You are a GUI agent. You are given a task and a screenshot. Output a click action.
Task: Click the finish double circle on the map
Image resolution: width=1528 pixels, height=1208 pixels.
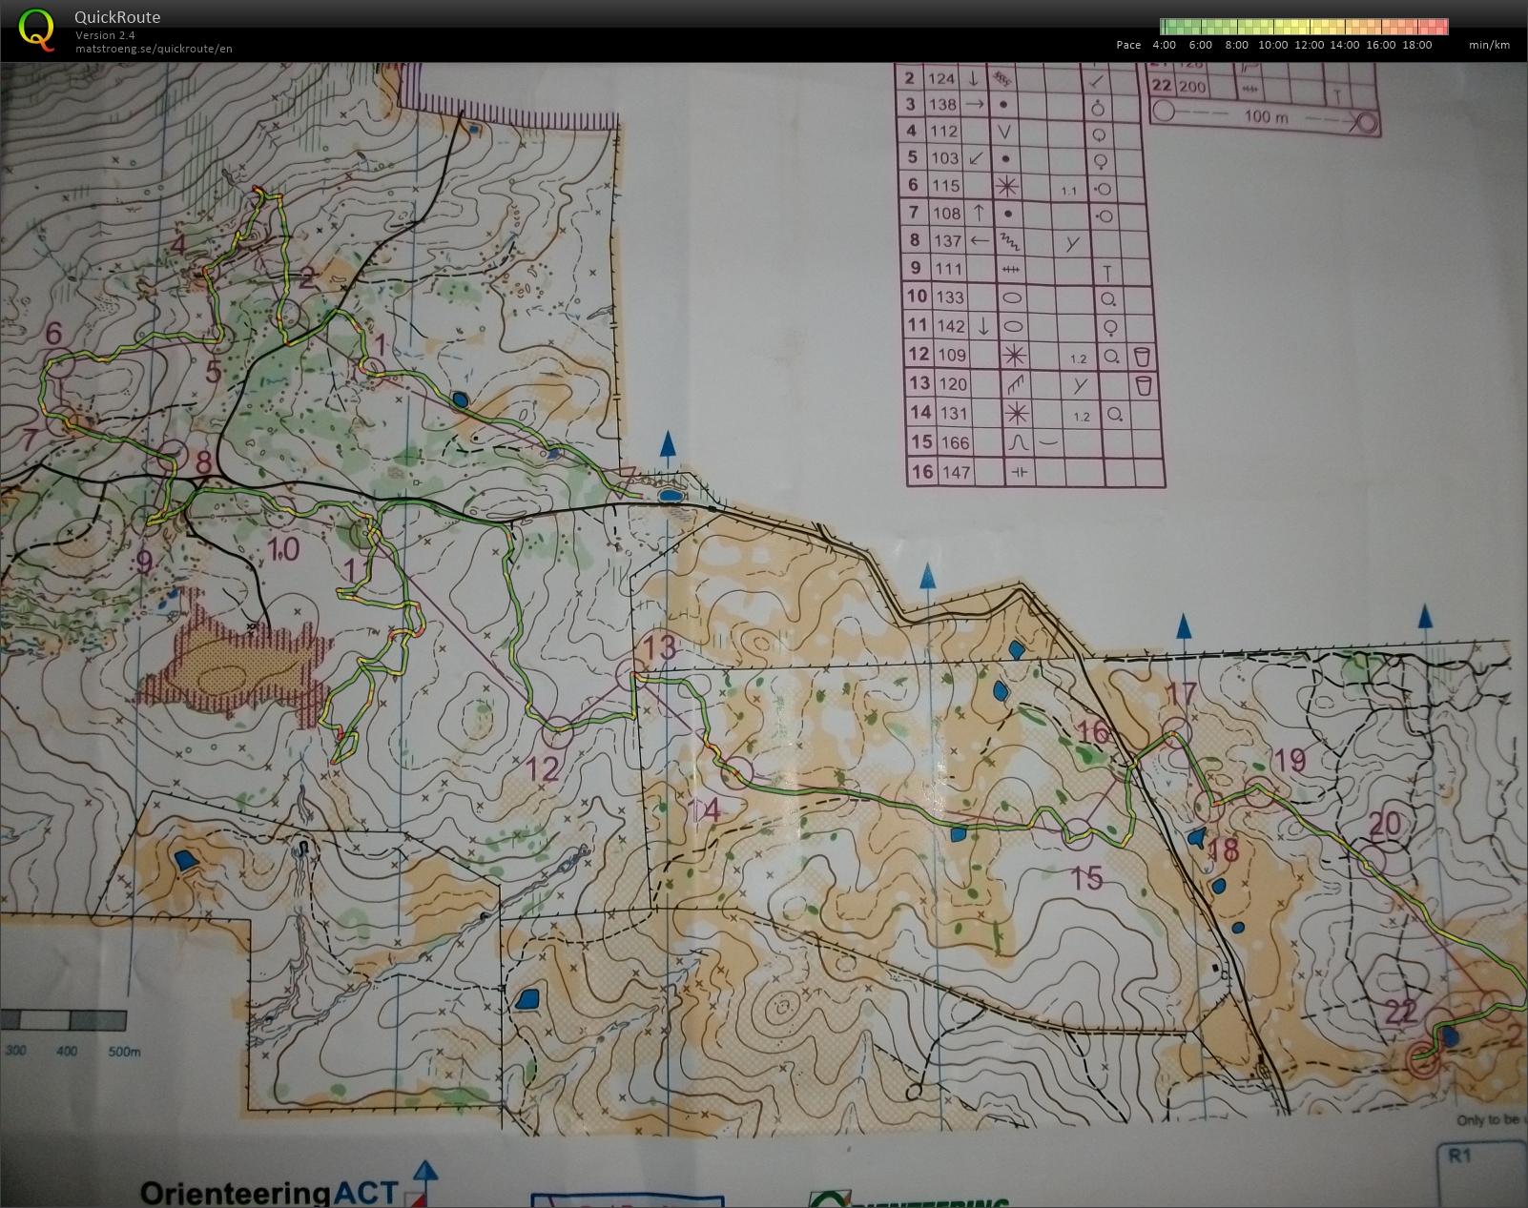point(1423,1058)
